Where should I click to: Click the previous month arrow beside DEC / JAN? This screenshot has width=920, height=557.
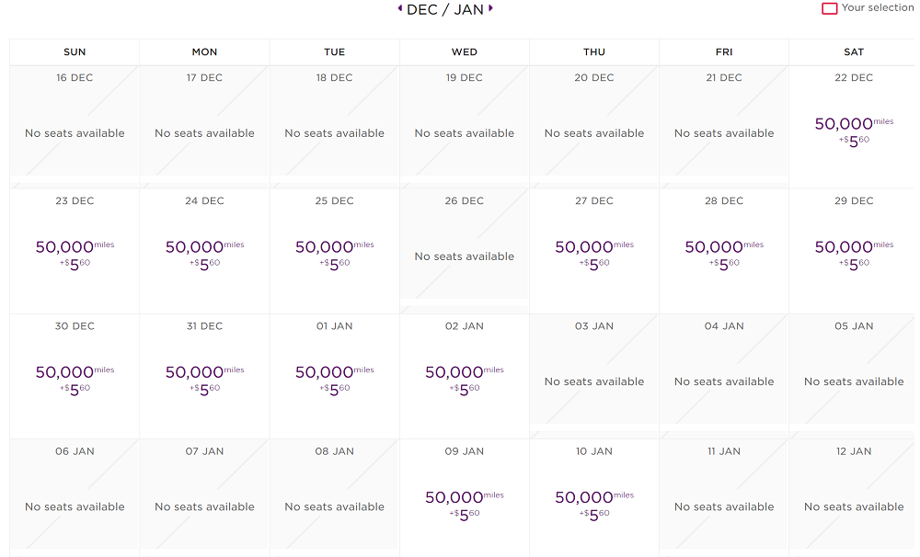pos(400,8)
